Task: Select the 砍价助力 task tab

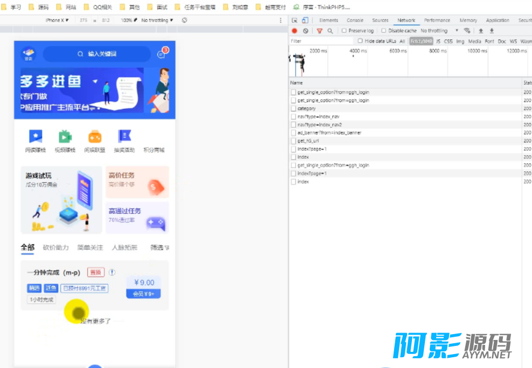Action: [55, 247]
